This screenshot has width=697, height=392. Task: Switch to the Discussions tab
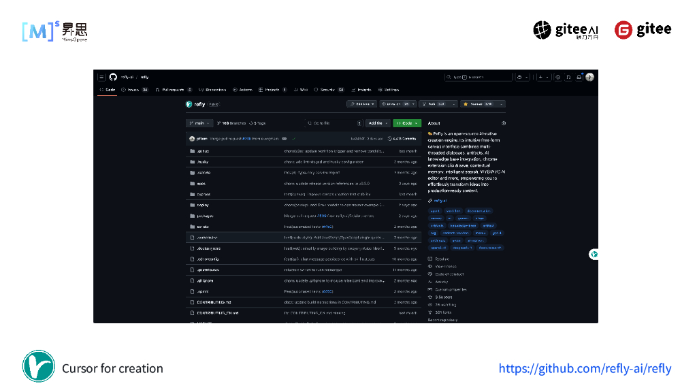pyautogui.click(x=212, y=90)
